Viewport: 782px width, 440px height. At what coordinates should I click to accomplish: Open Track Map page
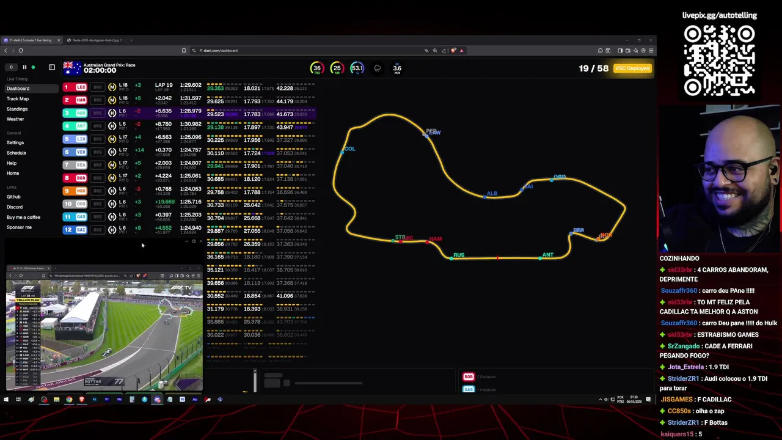(18, 98)
